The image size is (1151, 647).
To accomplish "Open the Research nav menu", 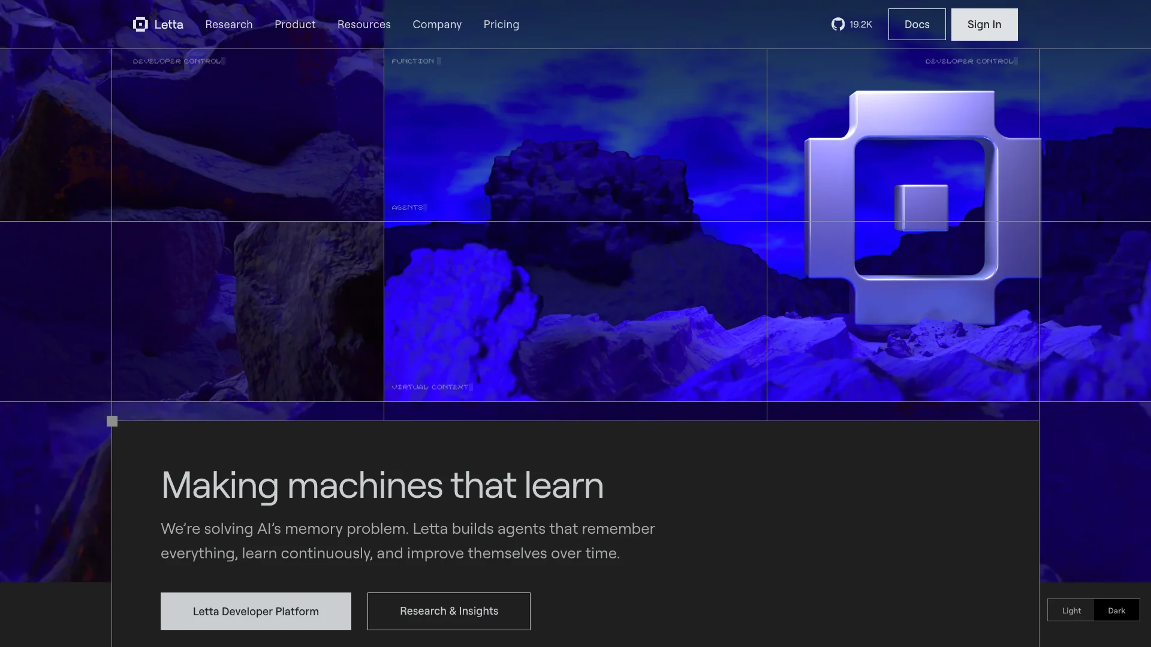I will (x=229, y=25).
